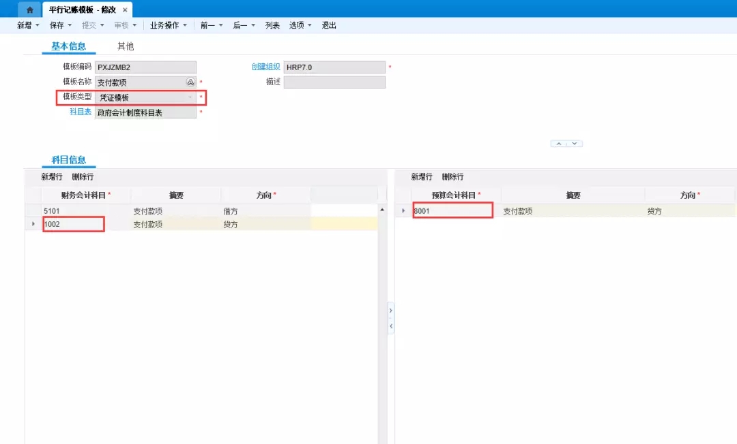Screen dimensions: 737x444
Task: Click 支付款项 summary in 1002 row
Action: [176, 224]
